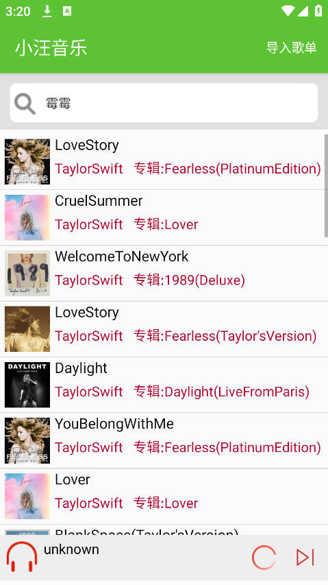Tap the circular play progress button
The height and width of the screenshot is (585, 328).
[264, 558]
